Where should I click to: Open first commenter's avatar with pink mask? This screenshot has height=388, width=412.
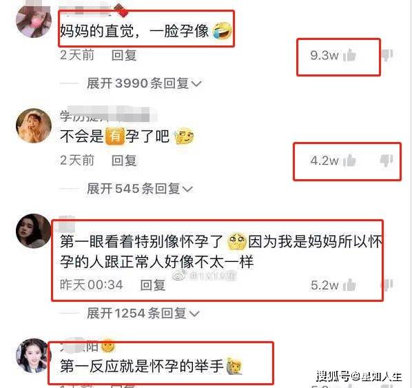coord(33,21)
